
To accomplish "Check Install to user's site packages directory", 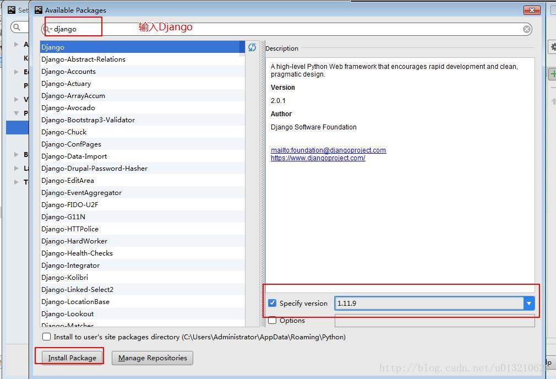I will (46, 337).
